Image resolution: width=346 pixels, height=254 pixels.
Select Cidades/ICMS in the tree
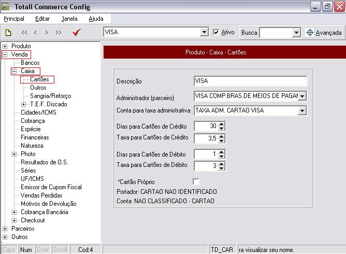(x=38, y=112)
